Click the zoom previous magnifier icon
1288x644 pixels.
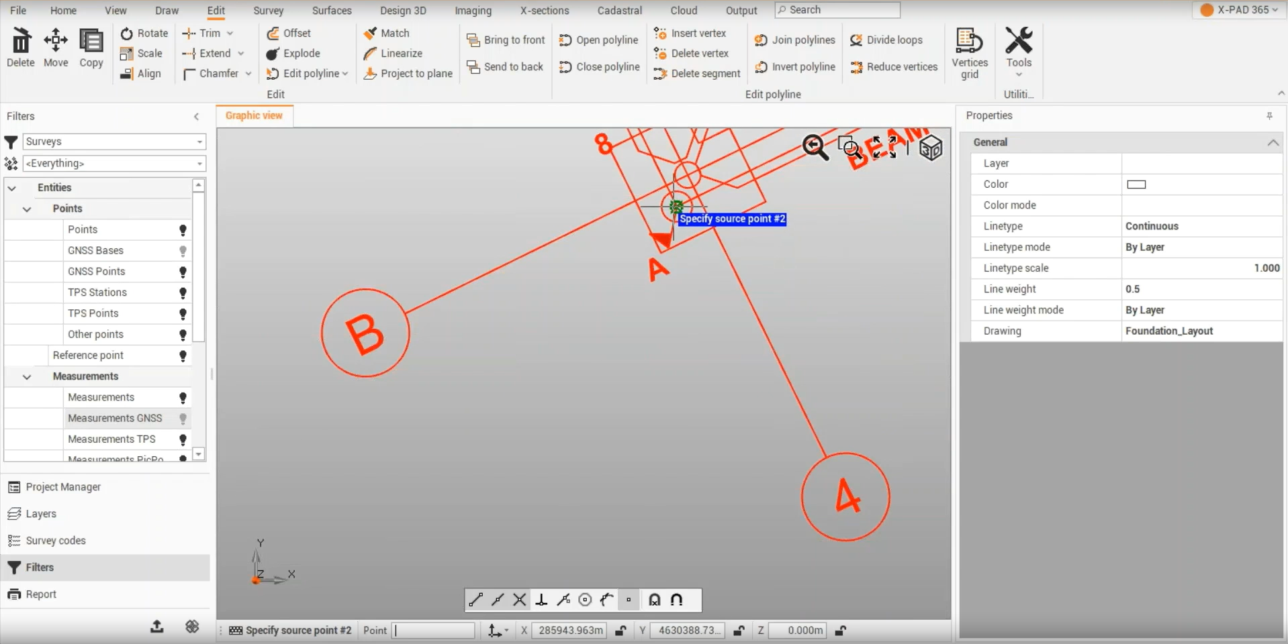click(x=815, y=147)
